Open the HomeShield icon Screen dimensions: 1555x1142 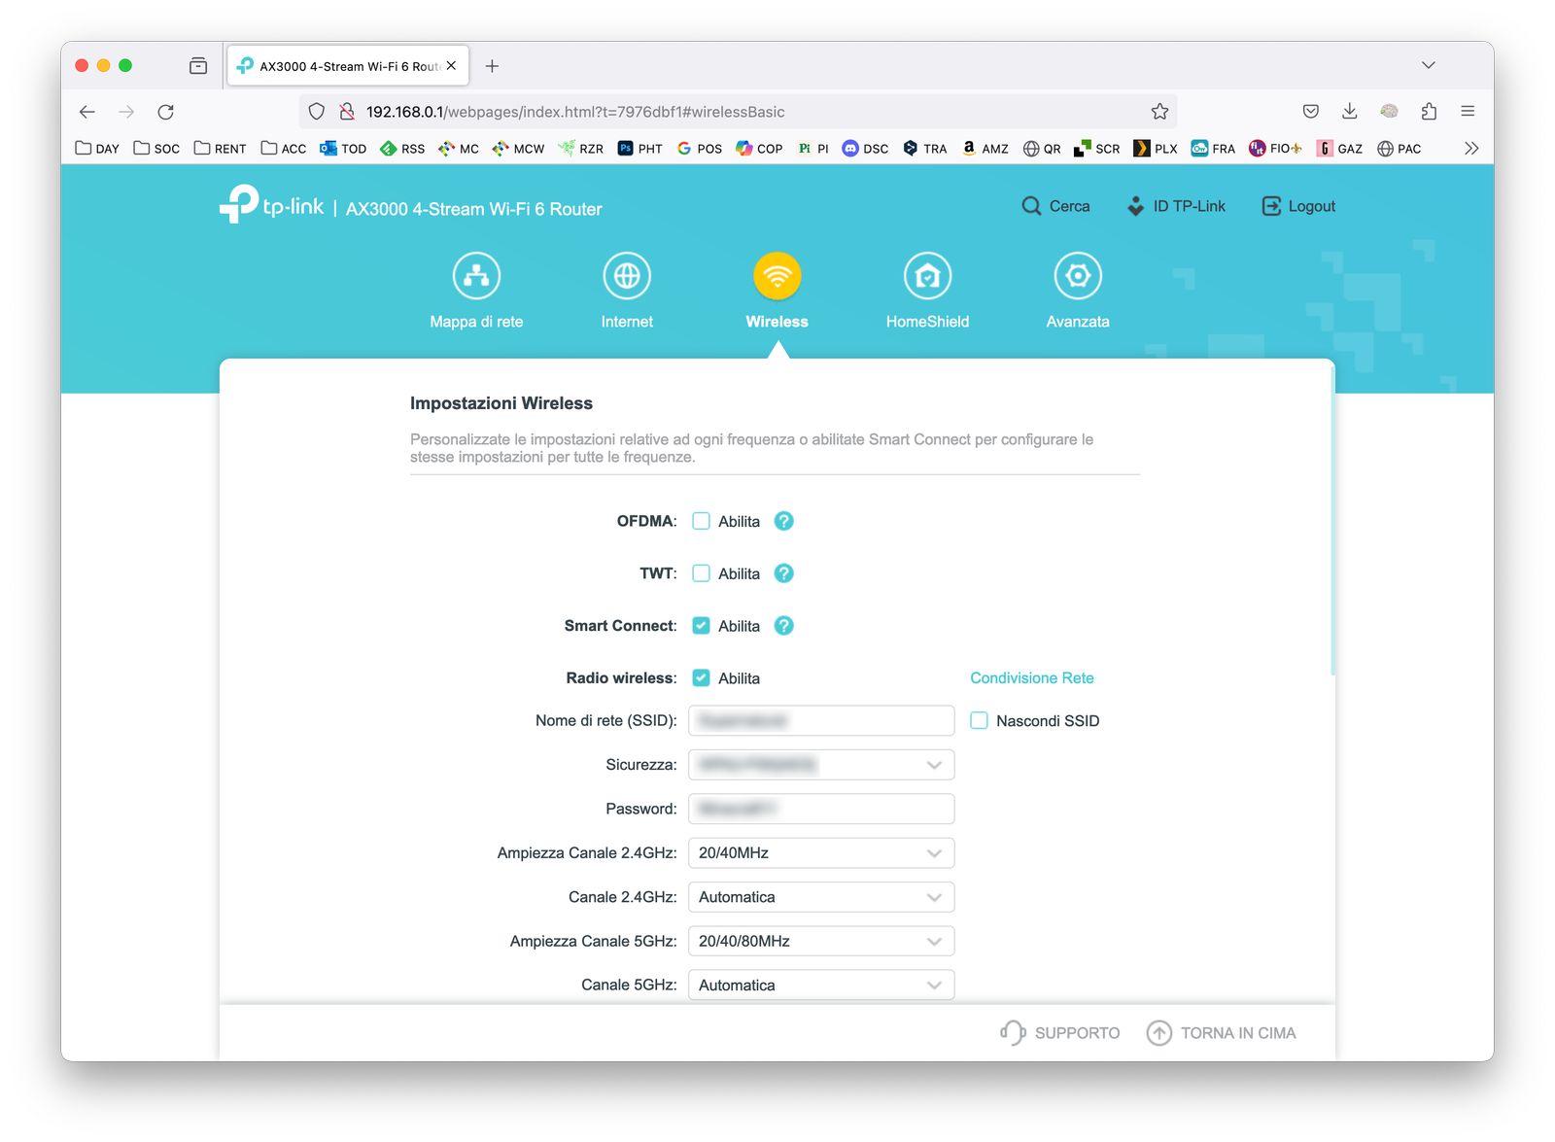point(927,276)
